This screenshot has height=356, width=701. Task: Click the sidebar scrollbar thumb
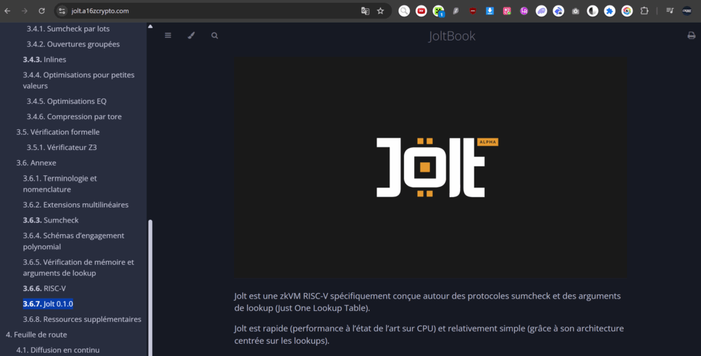pos(150,288)
